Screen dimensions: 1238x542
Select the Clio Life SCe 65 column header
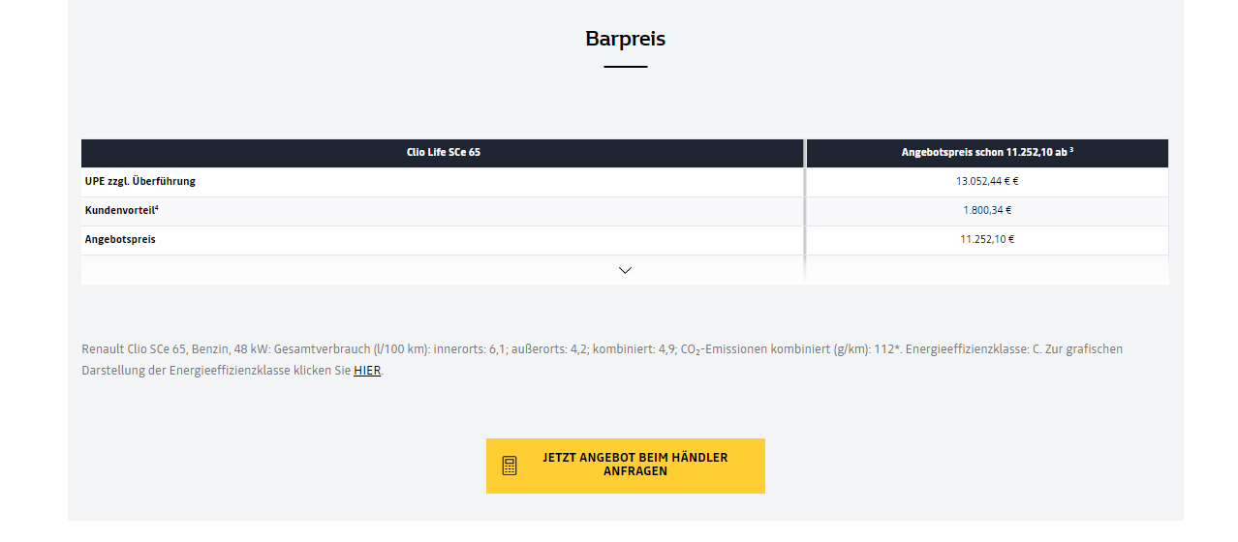443,153
